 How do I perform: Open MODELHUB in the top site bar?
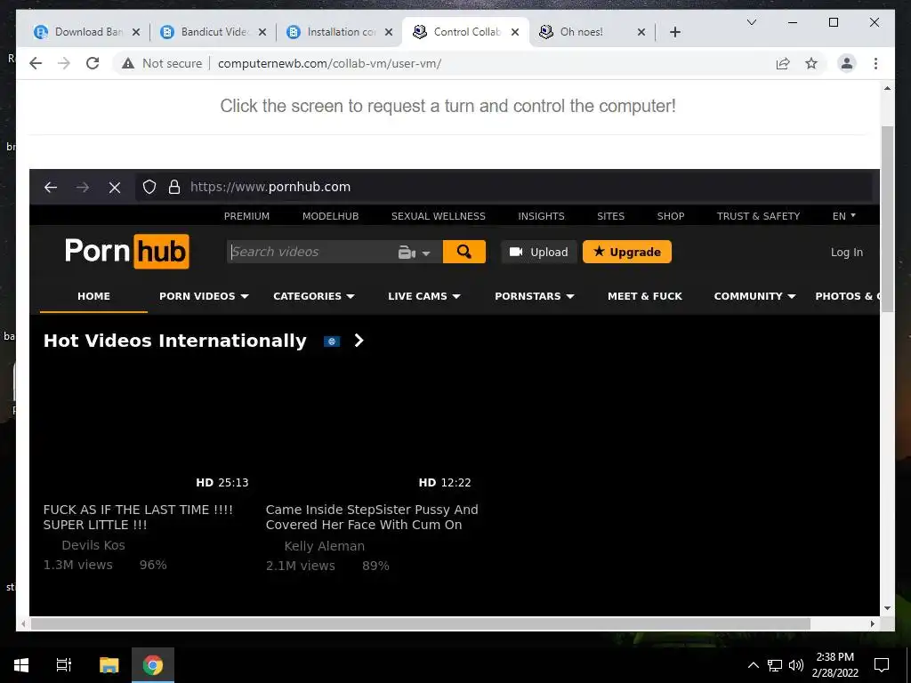coord(331,216)
